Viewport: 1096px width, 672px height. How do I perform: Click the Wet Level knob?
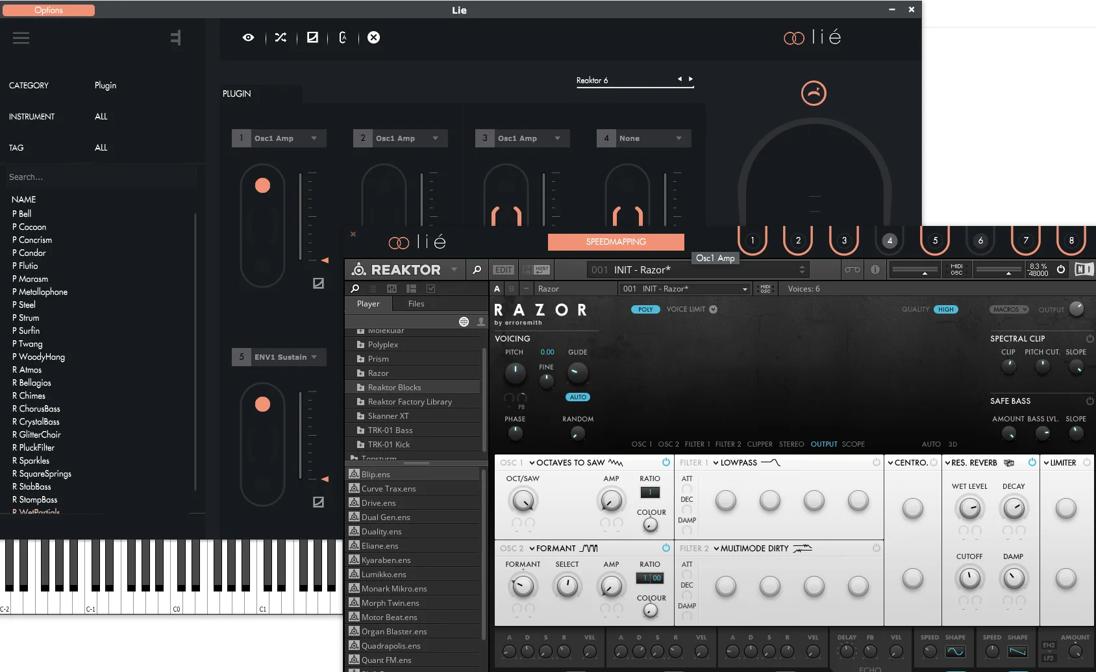(x=969, y=508)
